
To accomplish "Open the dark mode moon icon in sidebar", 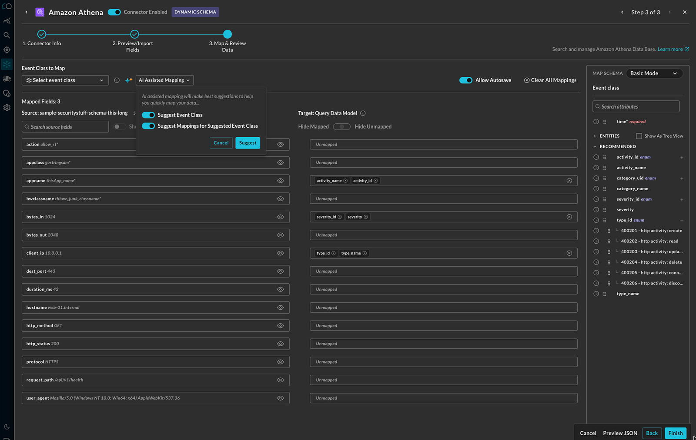I will coord(7,427).
